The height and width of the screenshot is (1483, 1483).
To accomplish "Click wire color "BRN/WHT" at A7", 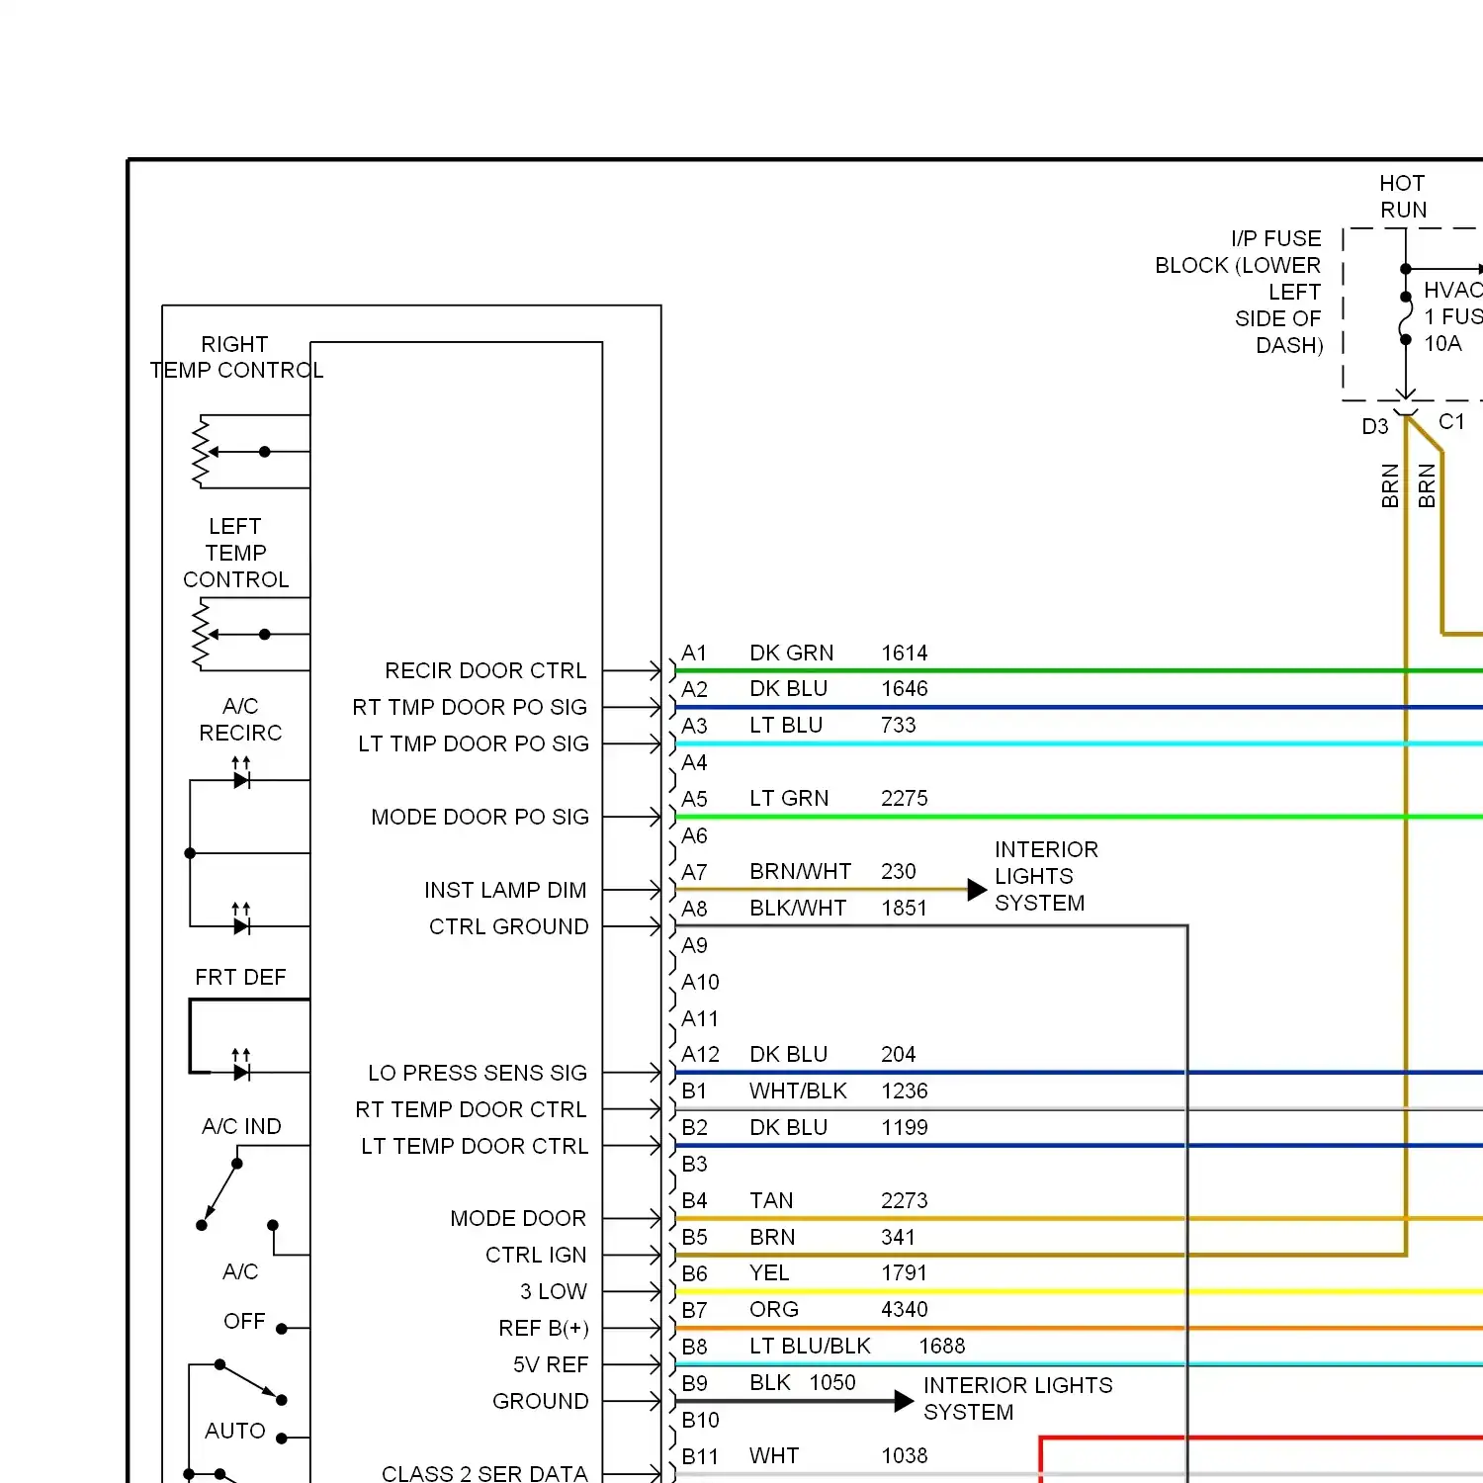I will click(x=800, y=871).
